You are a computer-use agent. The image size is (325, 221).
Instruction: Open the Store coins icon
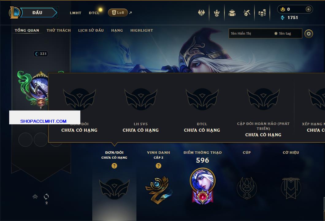coord(262,13)
